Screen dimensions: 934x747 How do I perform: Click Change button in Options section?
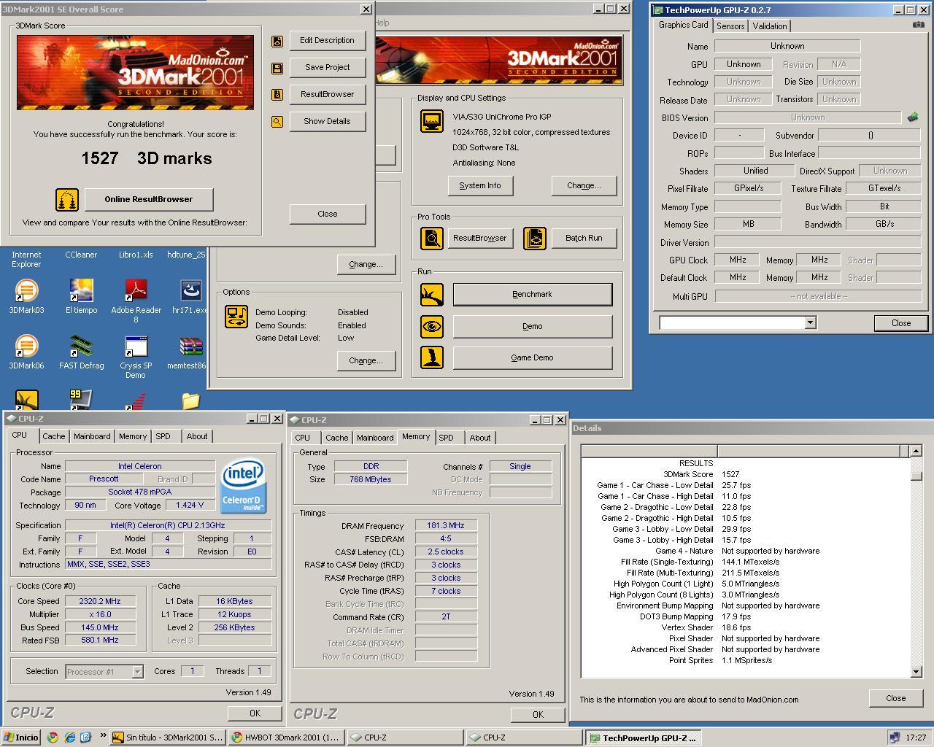coord(366,360)
